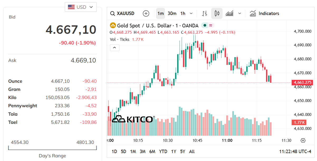The width and height of the screenshot is (317, 161).
Task: Click the All range button
Action: (192, 152)
